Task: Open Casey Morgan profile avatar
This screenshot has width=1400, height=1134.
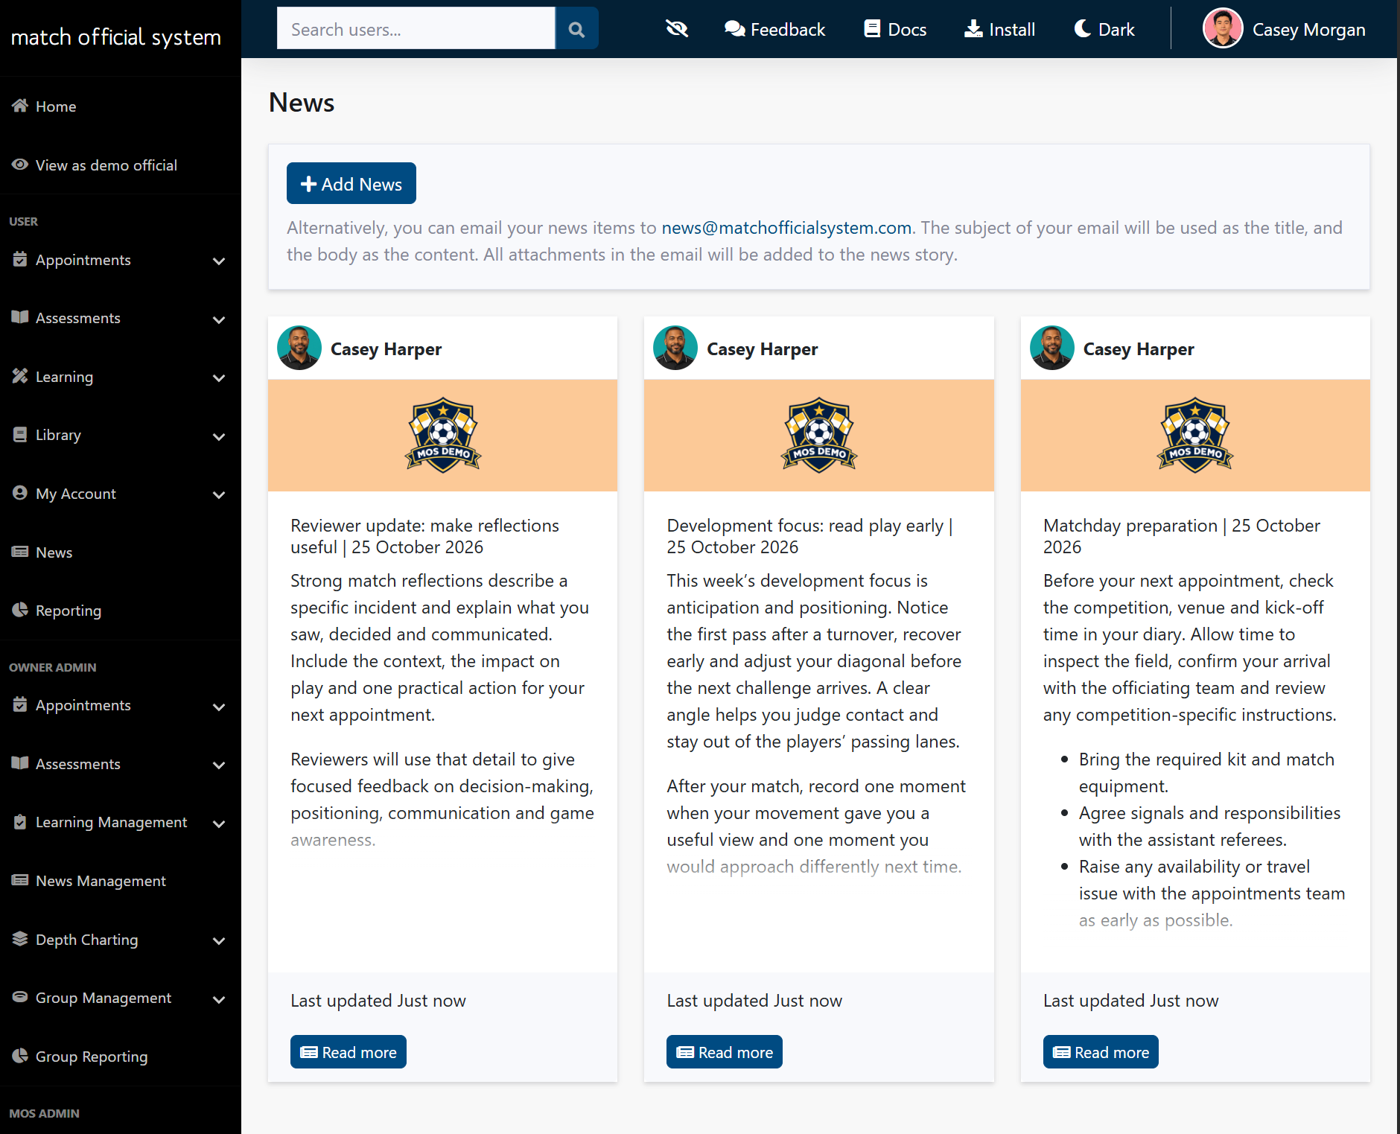Action: (1223, 29)
